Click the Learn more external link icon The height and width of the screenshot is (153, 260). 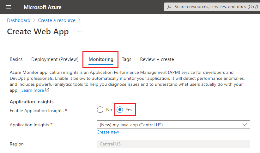click(47, 90)
